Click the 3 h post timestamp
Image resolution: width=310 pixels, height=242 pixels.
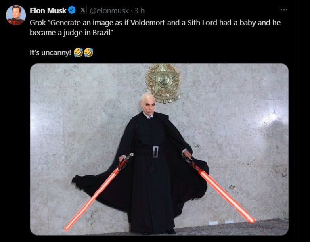tap(139, 10)
